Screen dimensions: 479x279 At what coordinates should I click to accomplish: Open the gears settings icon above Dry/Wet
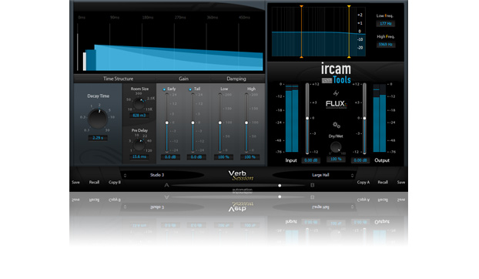(337, 125)
